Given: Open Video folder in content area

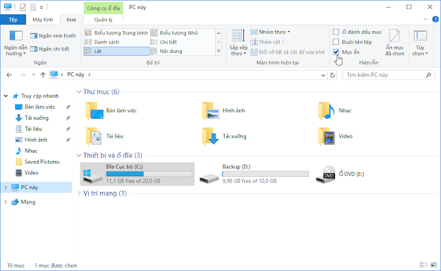Looking at the screenshot, I should [336, 136].
